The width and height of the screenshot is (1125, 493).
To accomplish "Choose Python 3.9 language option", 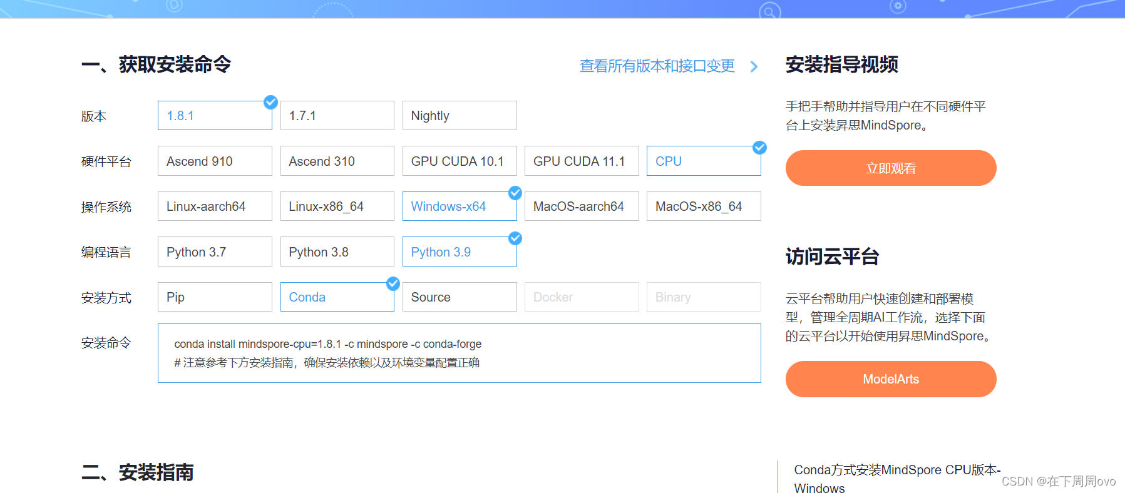I will click(x=460, y=252).
